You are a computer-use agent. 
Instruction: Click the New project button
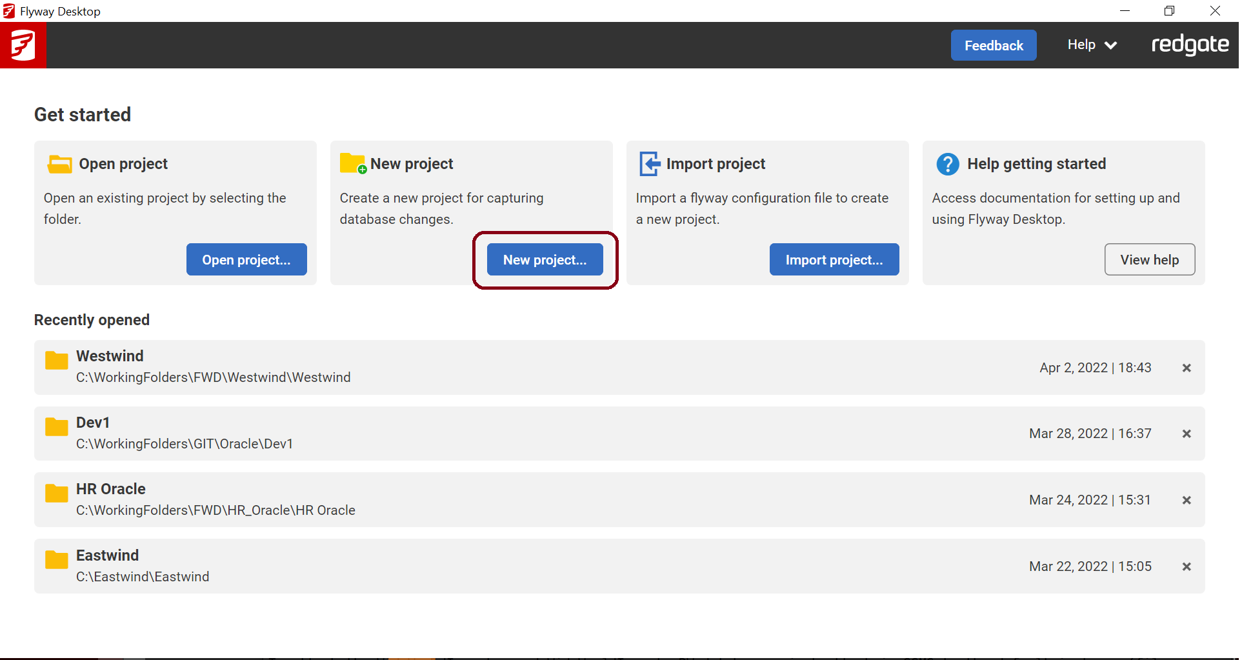coord(545,259)
